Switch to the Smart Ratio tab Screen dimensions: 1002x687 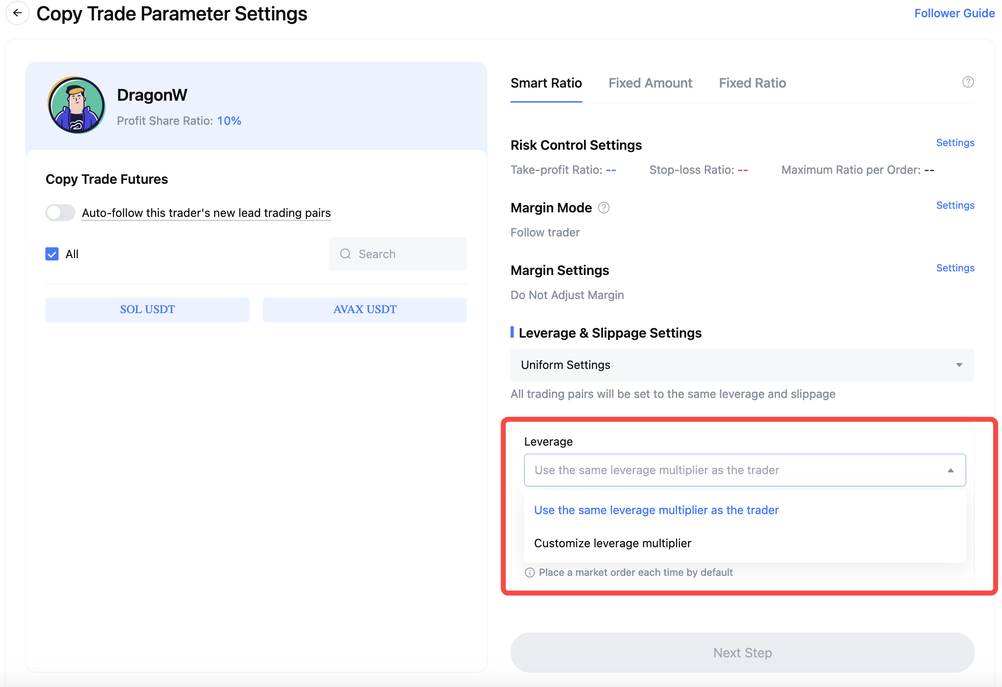pyautogui.click(x=546, y=83)
